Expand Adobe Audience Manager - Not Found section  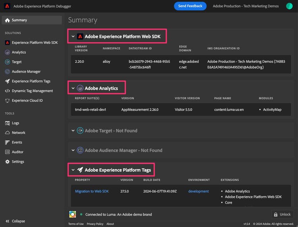click(x=73, y=150)
